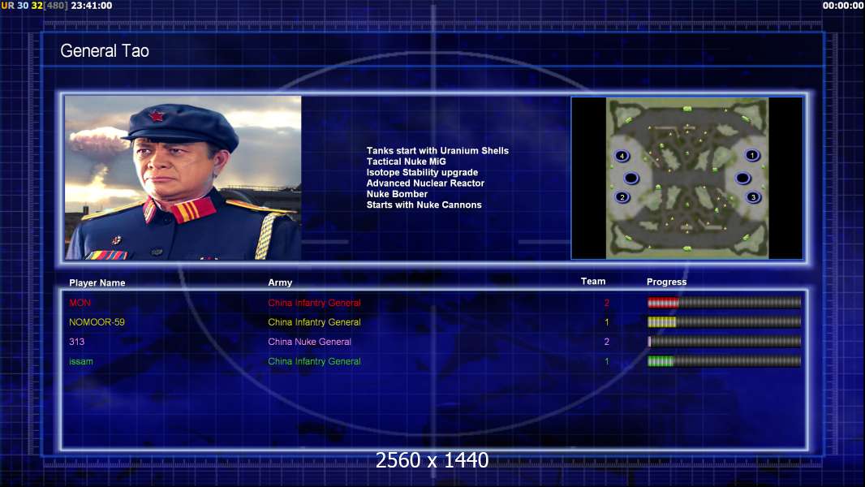Click the General Tao title
Screen dimensions: 865x487
tap(104, 51)
